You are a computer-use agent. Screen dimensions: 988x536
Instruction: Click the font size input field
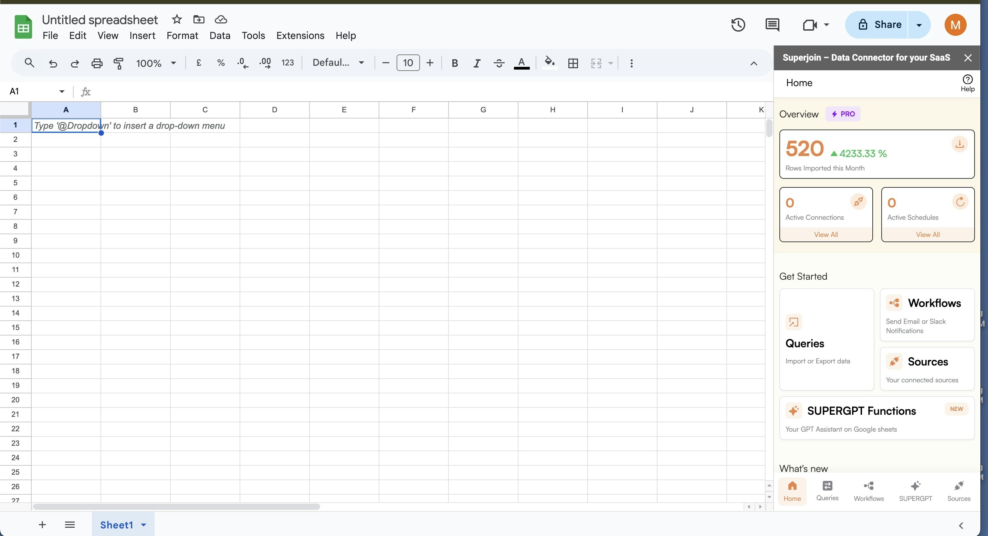(408, 63)
